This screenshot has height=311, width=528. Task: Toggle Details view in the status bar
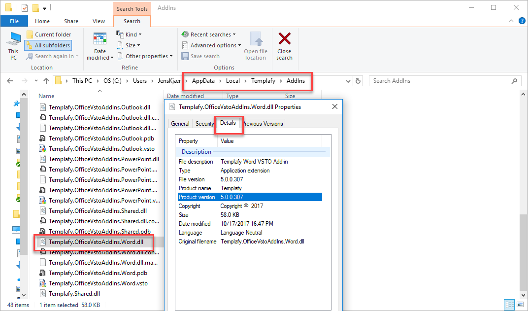point(510,305)
